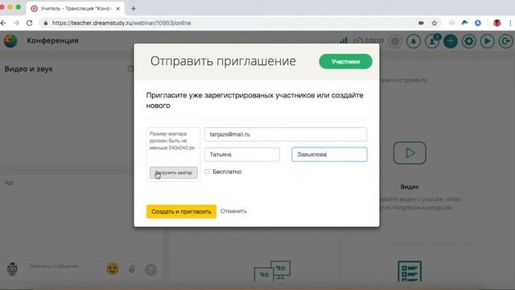Click the signal strength bars icon
The image size is (515, 290).
344,40
